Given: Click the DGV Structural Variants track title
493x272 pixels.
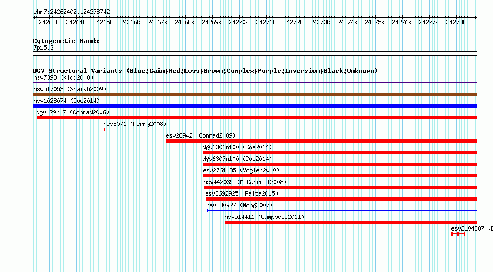Looking at the screenshot, I should click(206, 71).
